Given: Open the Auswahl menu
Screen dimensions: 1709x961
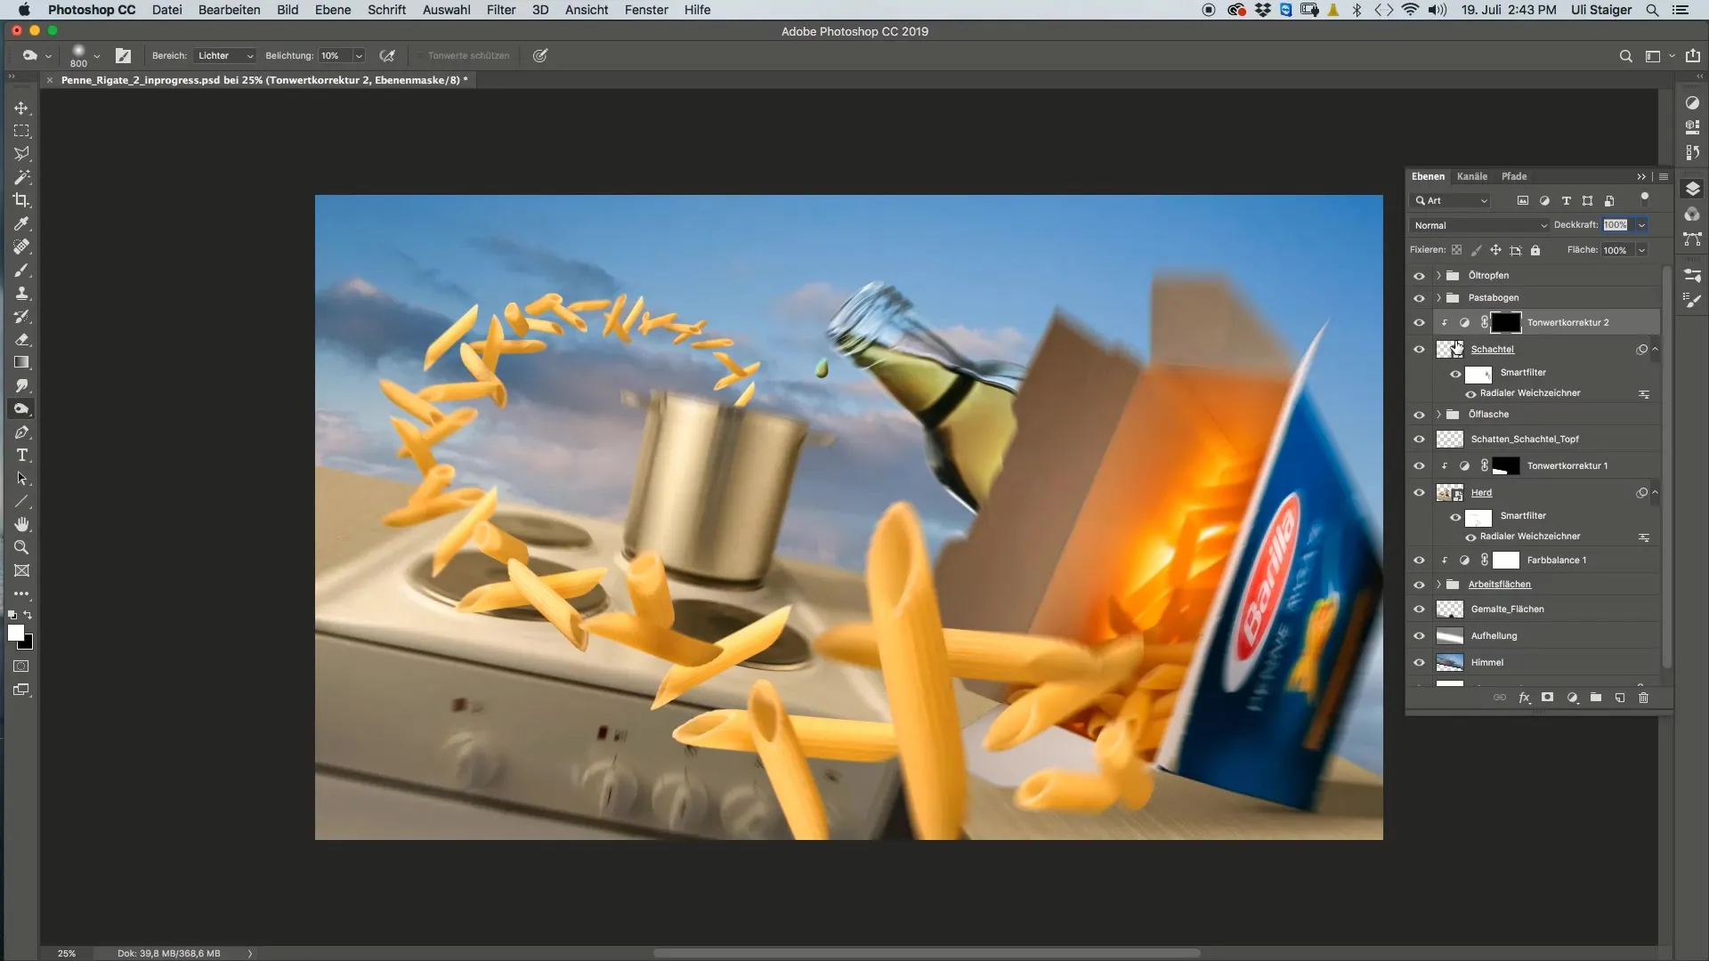Looking at the screenshot, I should click(447, 10).
